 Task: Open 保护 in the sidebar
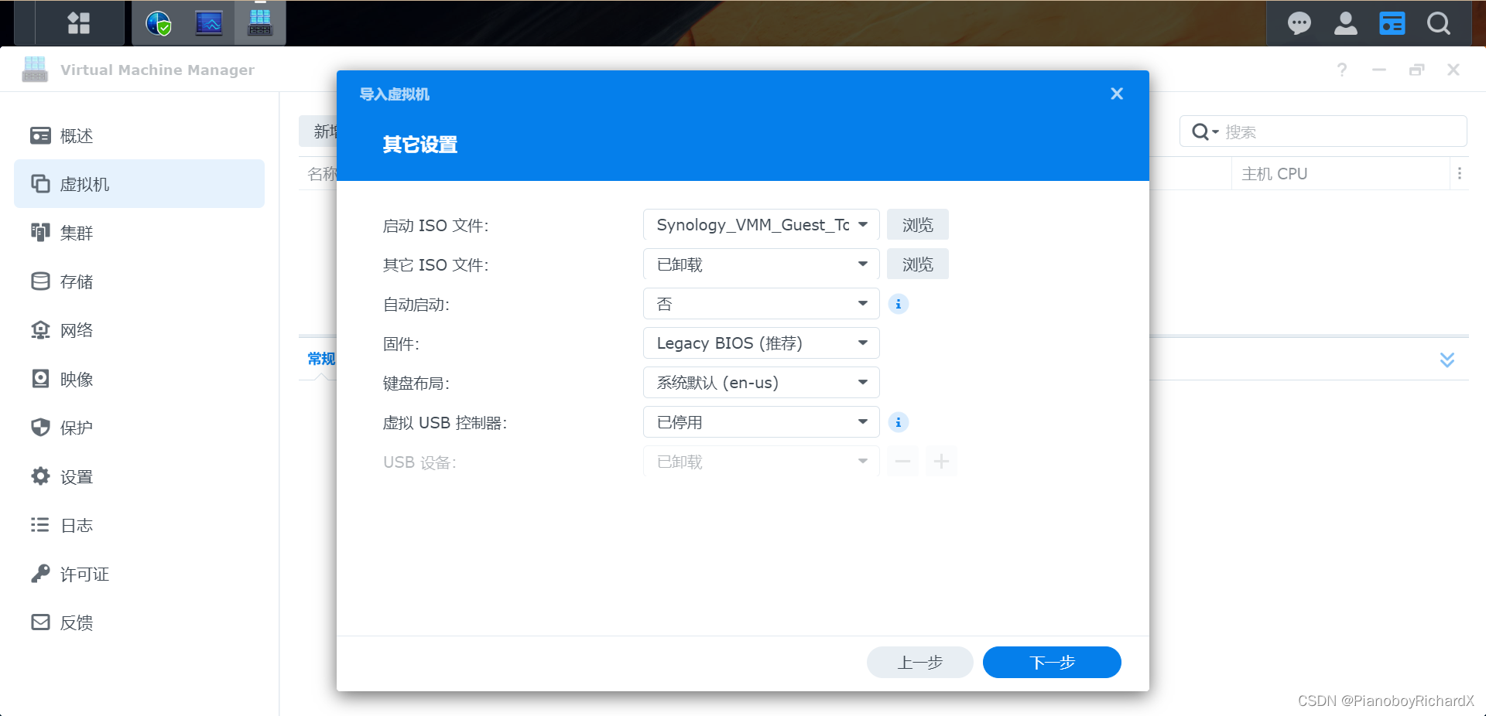(x=139, y=428)
